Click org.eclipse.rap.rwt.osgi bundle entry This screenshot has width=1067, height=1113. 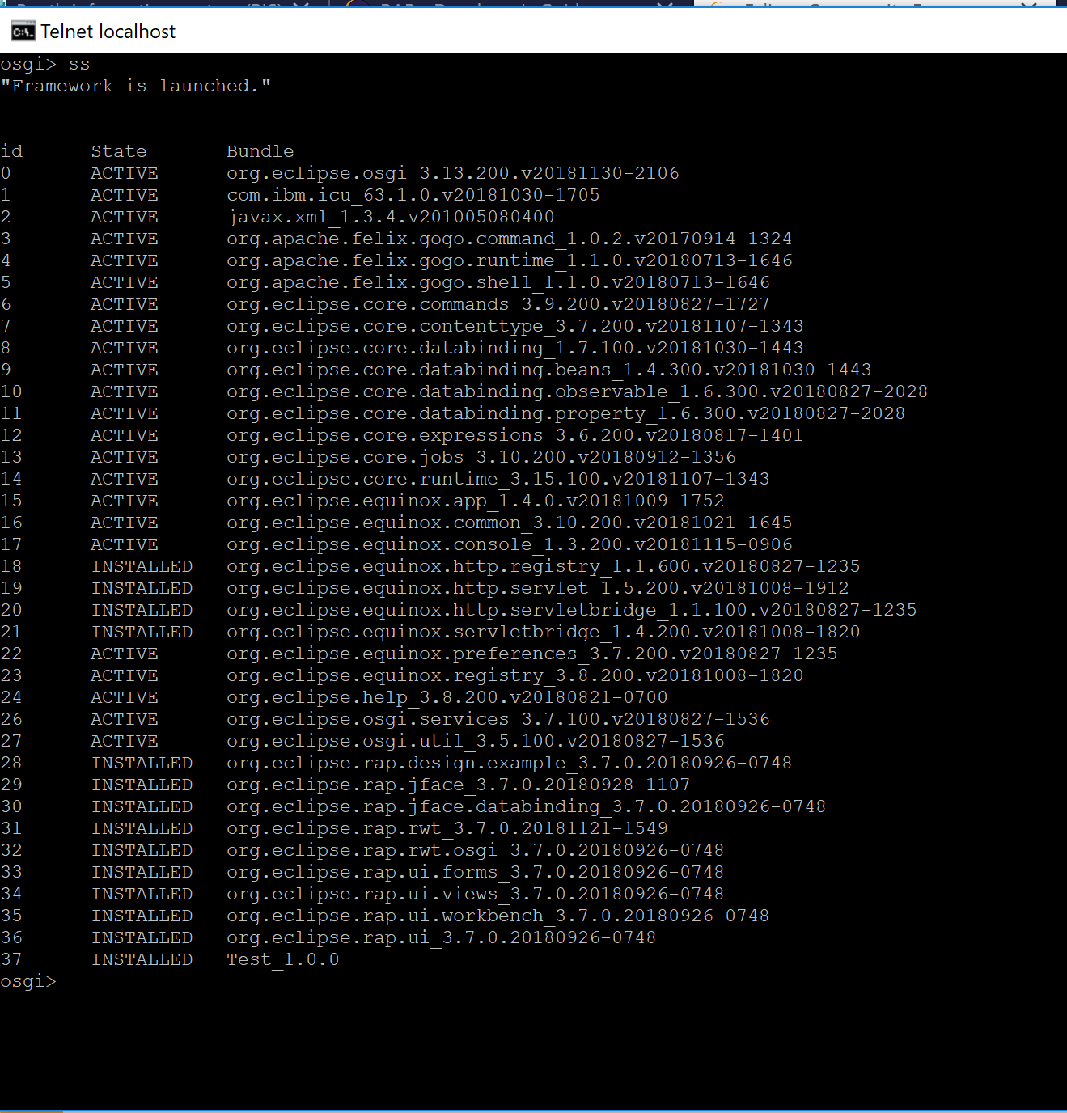point(476,850)
